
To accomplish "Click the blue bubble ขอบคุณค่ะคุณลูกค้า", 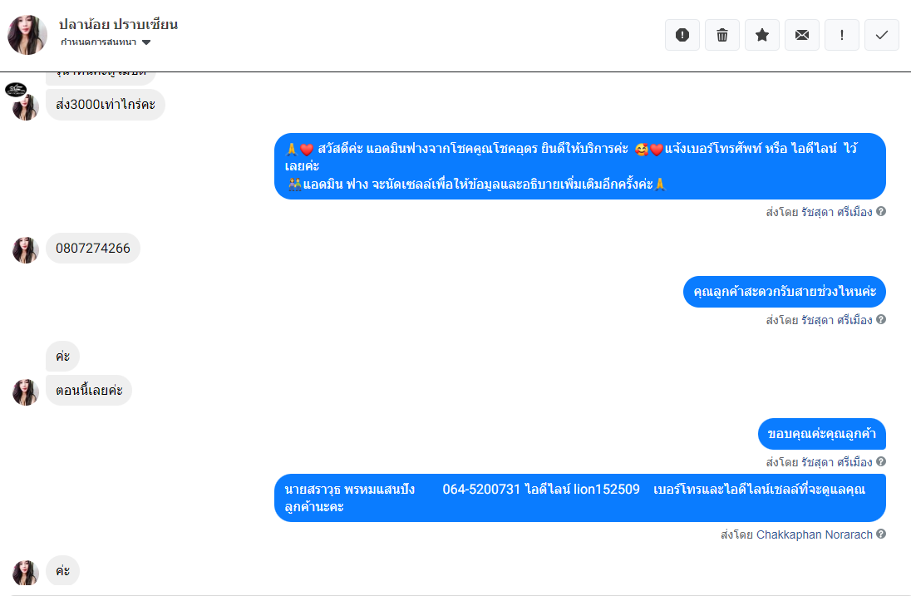I will [821, 434].
